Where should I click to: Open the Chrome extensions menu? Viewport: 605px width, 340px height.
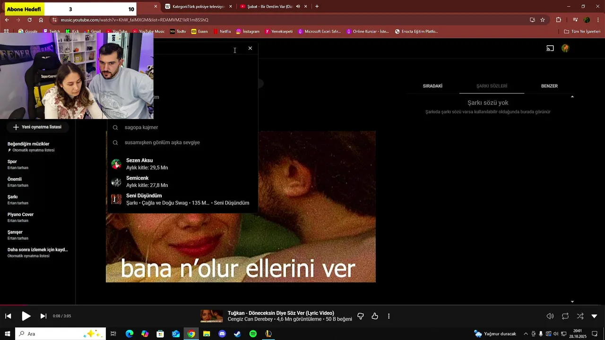pos(559,20)
